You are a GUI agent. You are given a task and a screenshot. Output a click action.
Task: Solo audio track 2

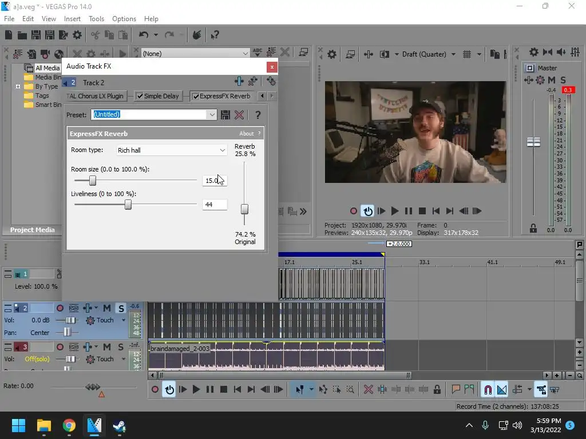pyautogui.click(x=121, y=308)
